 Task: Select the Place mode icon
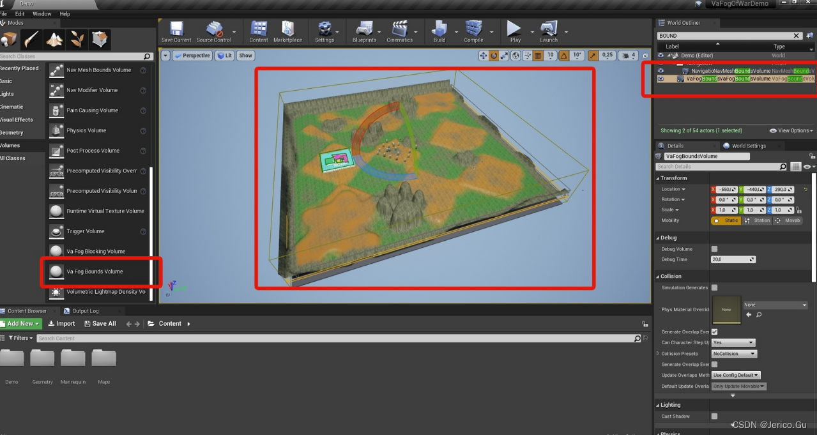[x=9, y=40]
